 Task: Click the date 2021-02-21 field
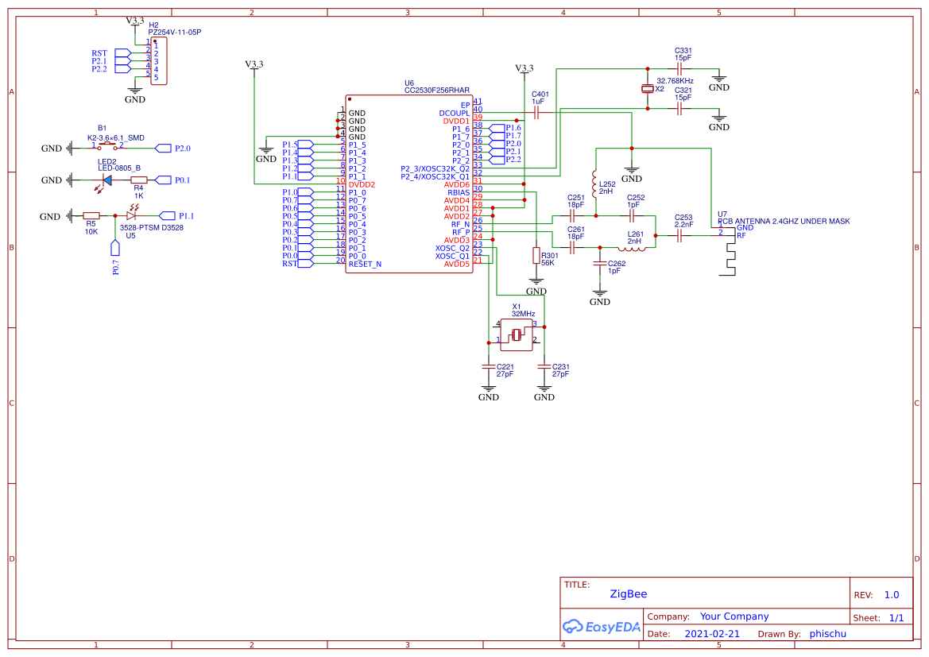click(x=711, y=633)
